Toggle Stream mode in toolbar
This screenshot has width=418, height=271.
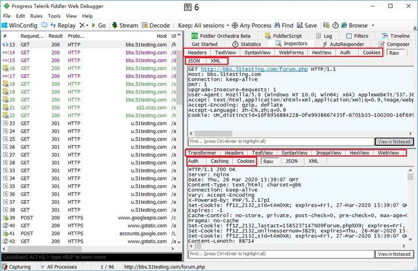click(x=125, y=26)
